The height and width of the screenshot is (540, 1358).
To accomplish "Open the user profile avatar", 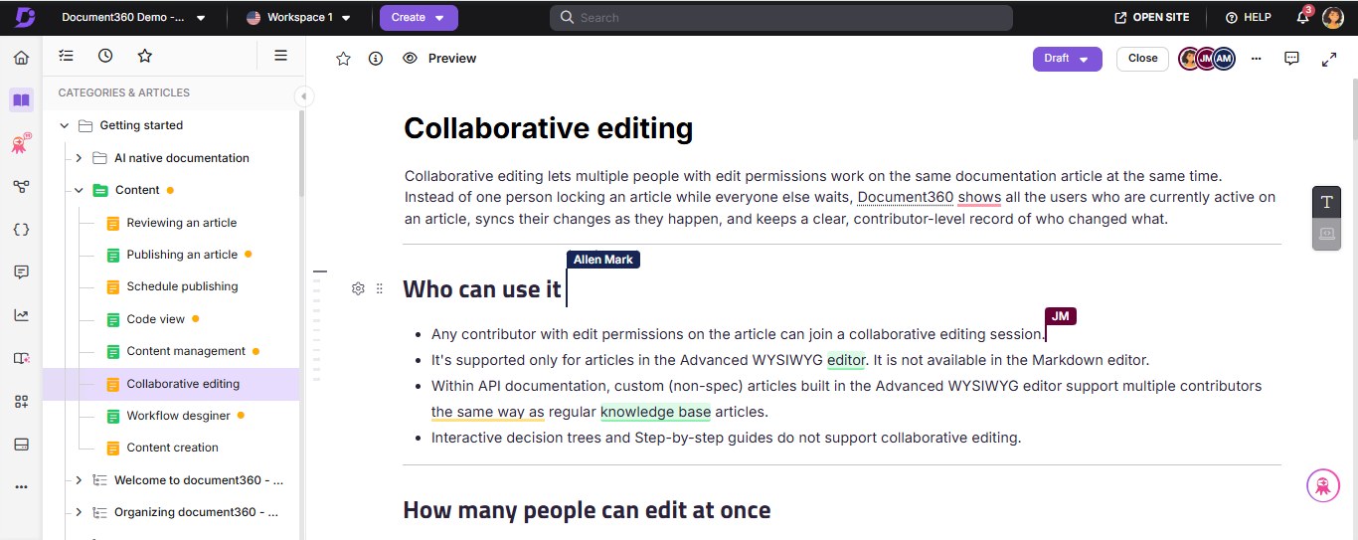I will [x=1333, y=18].
